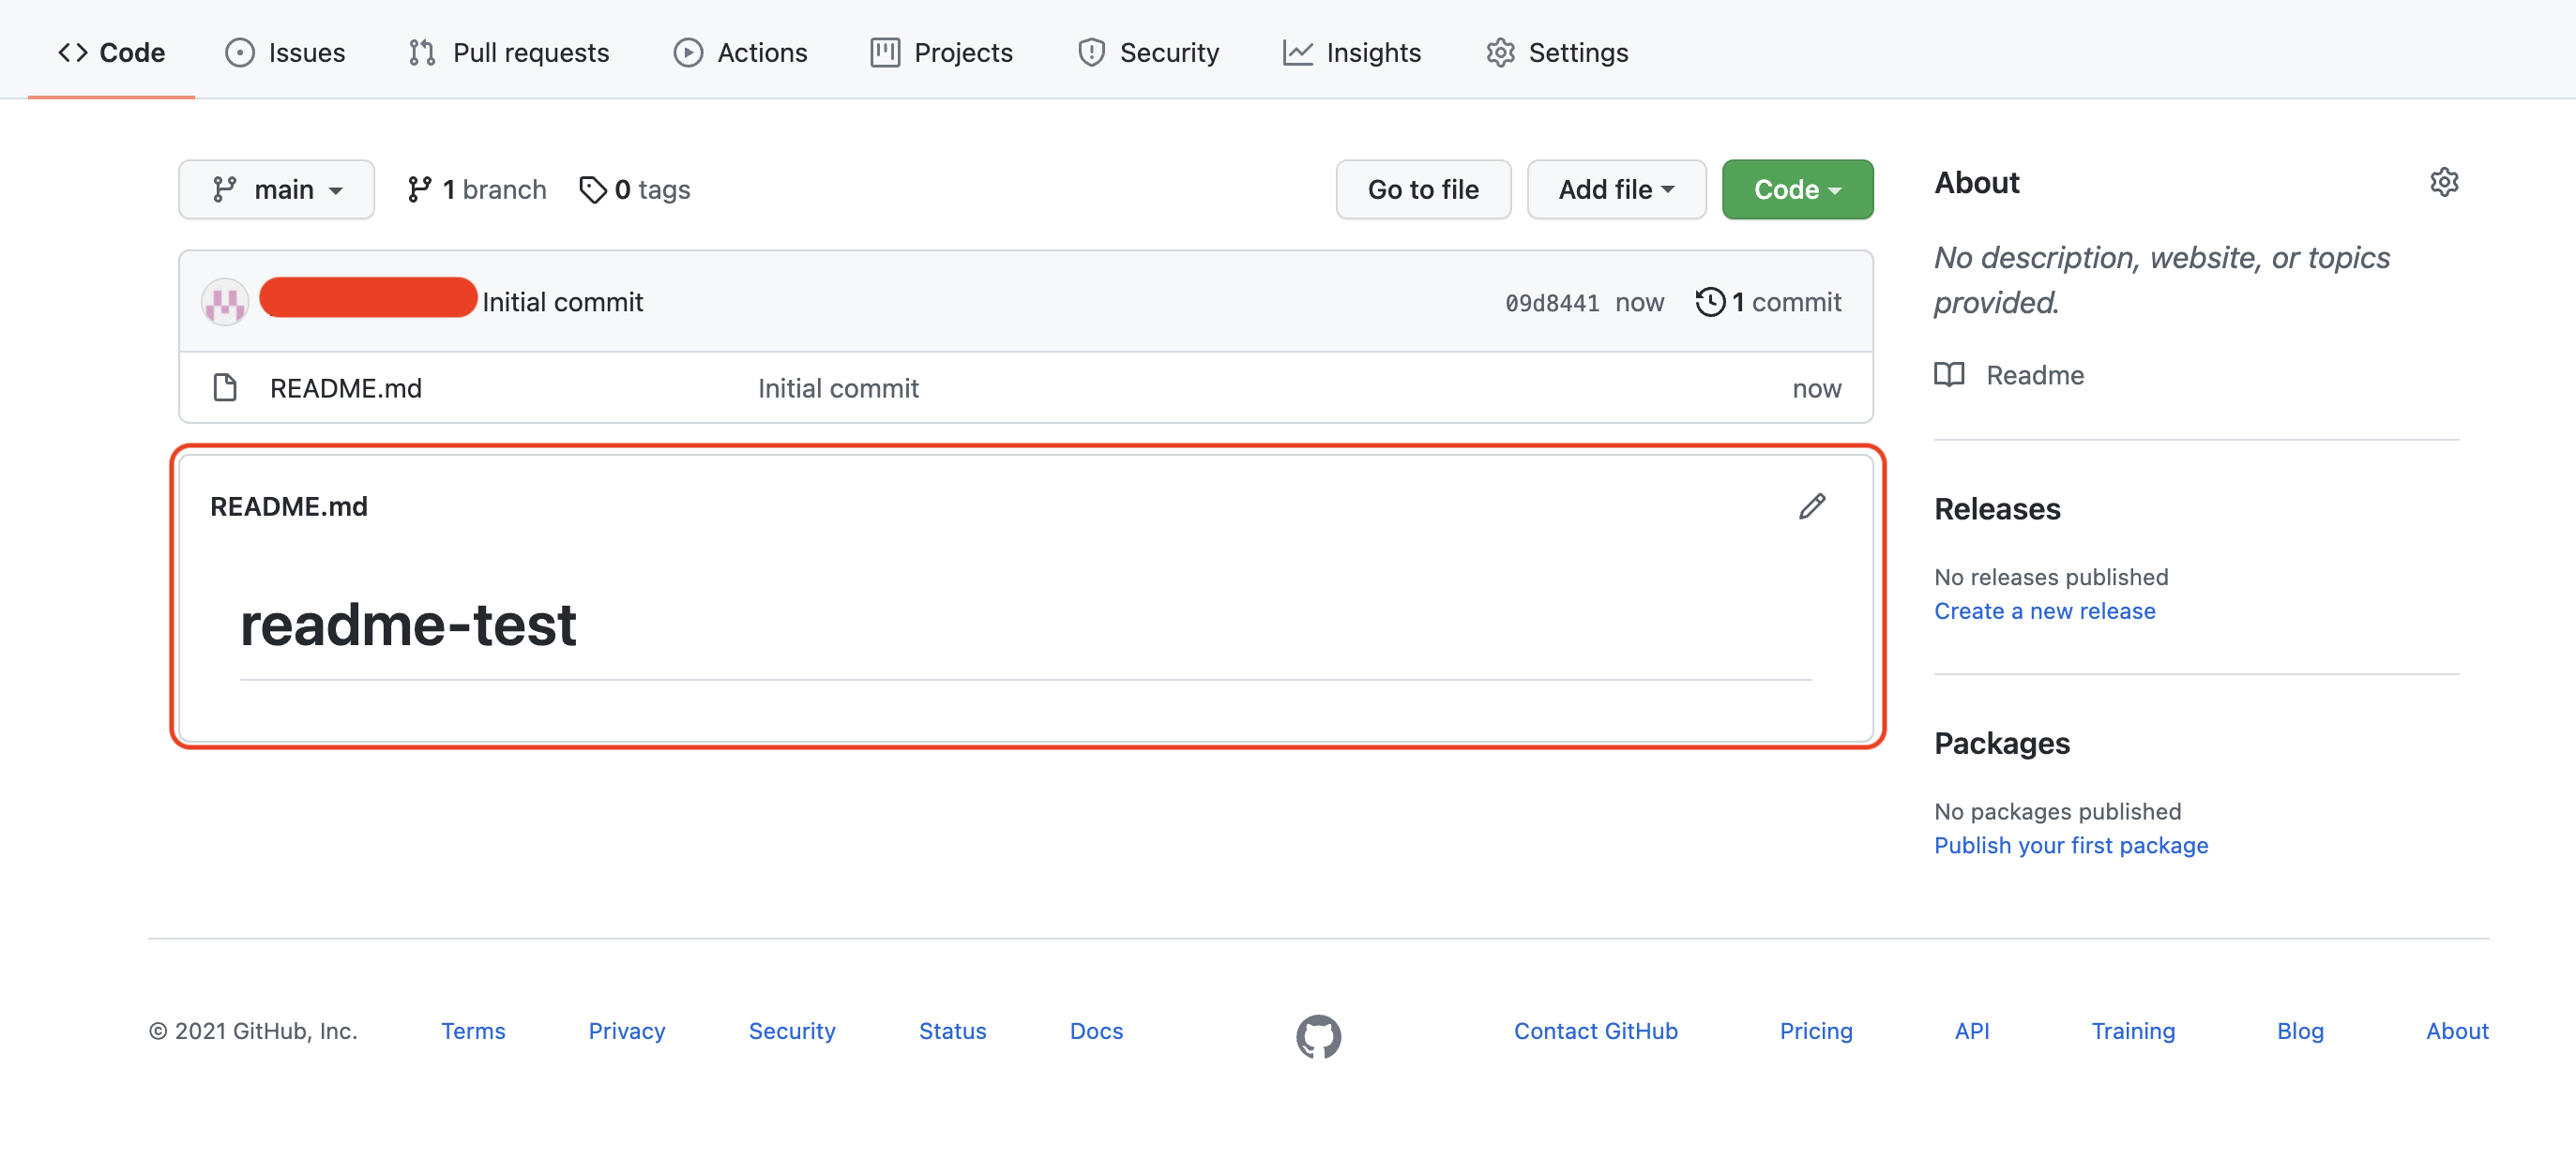
Task: Click the commit author avatar
Action: click(x=224, y=301)
